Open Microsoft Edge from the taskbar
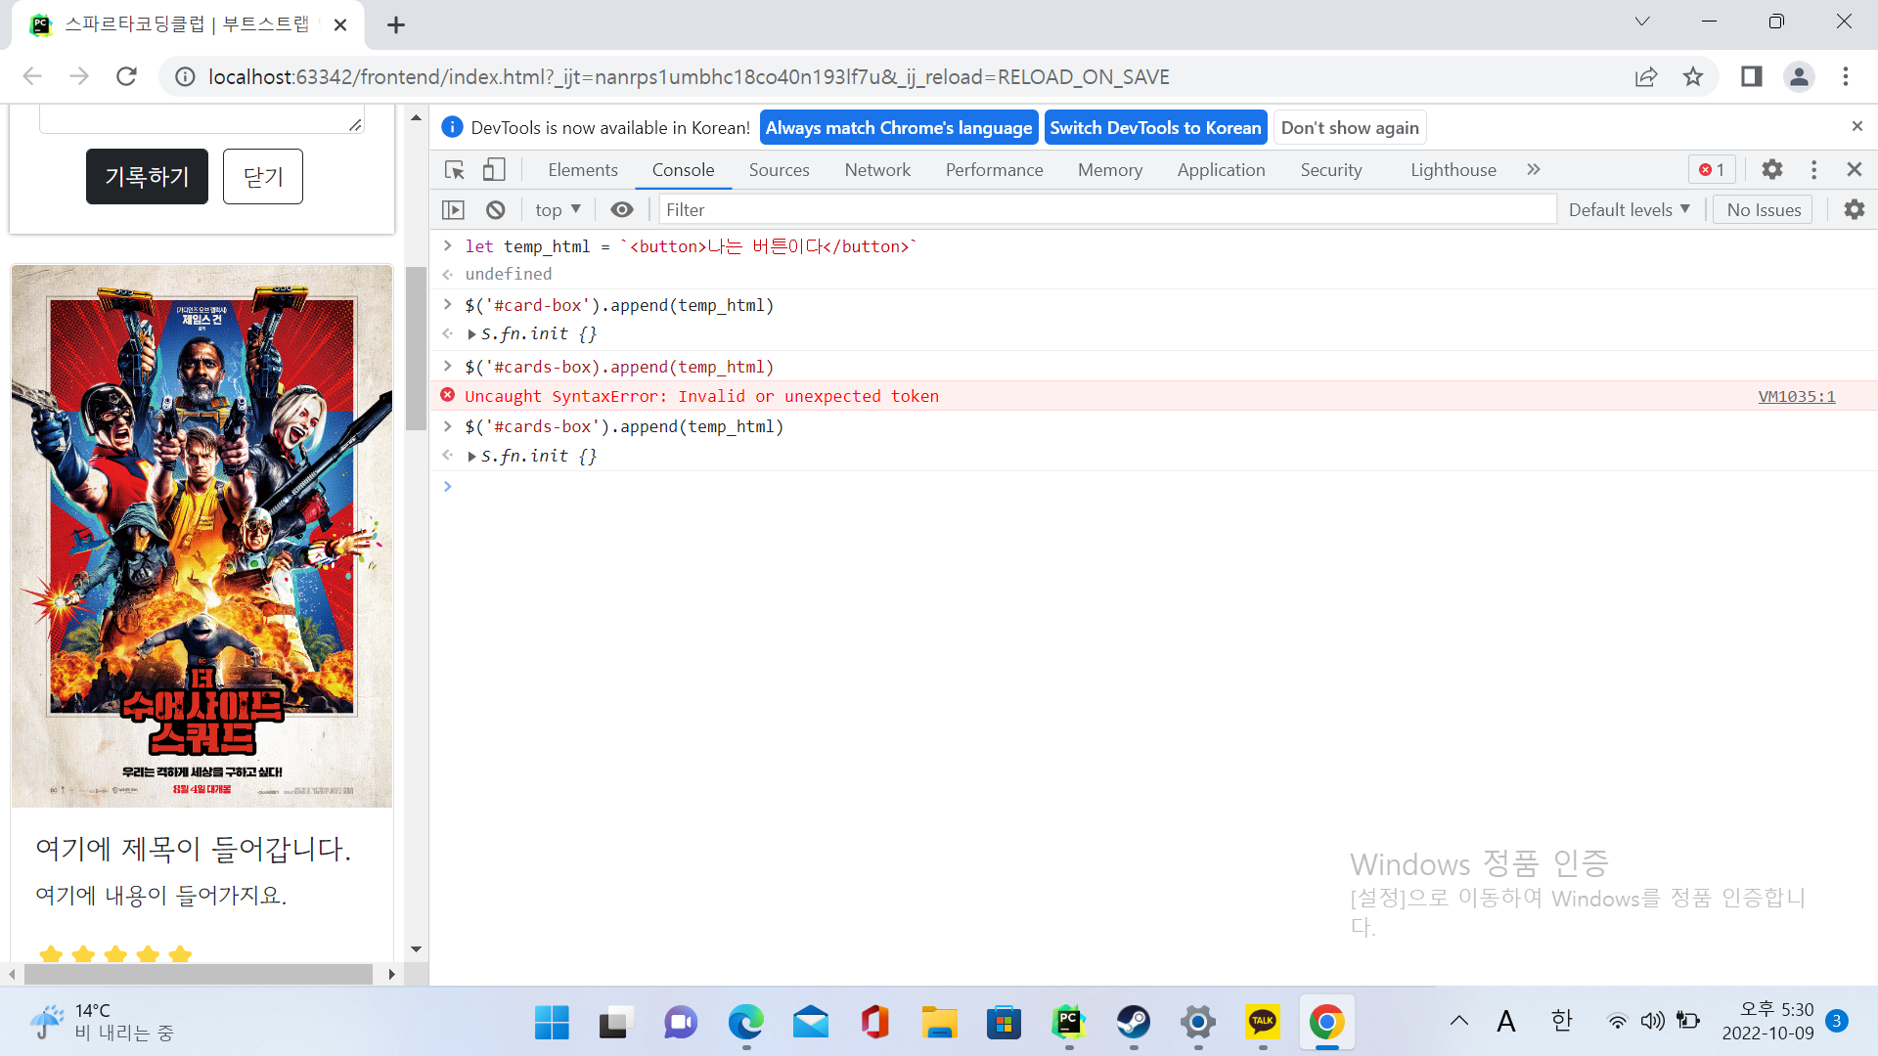This screenshot has height=1056, width=1878. tap(745, 1023)
